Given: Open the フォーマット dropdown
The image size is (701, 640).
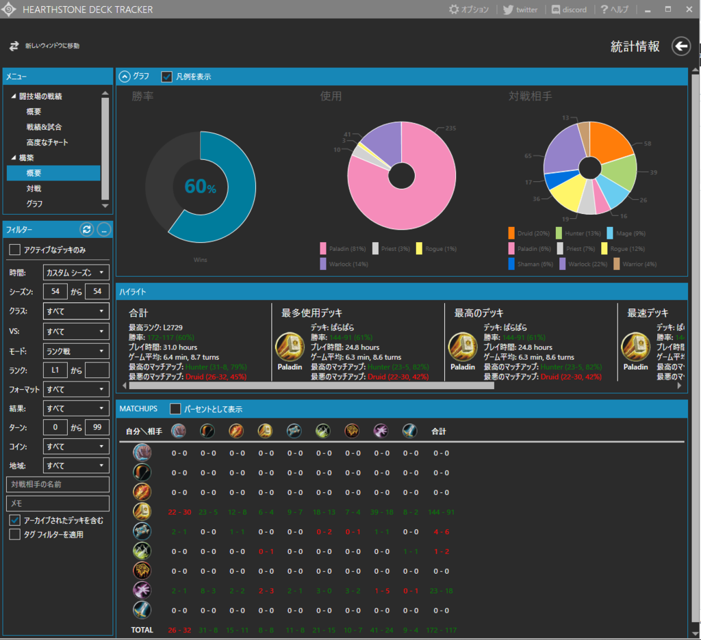Looking at the screenshot, I should [x=76, y=390].
